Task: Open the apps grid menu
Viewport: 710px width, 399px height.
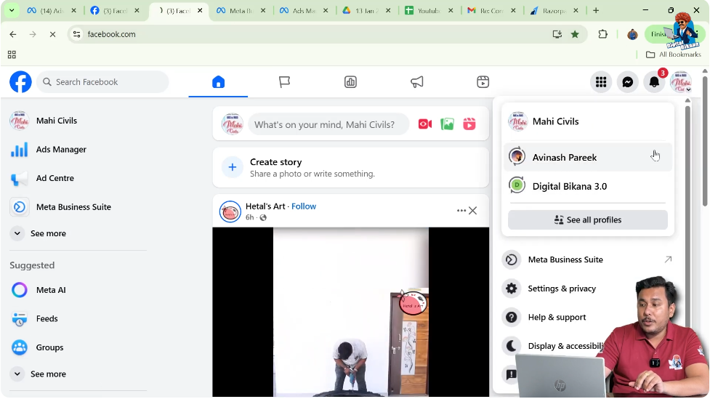Action: [x=601, y=82]
